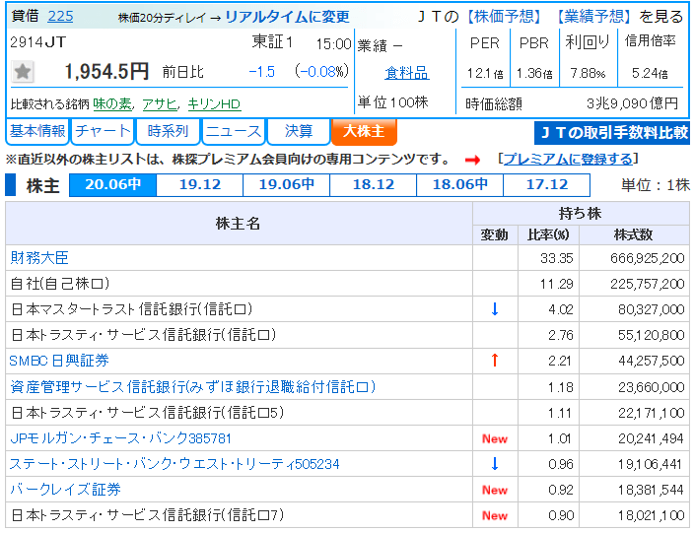Click down arrow in ステート・ストリート row
The width and height of the screenshot is (695, 533).
click(x=495, y=463)
